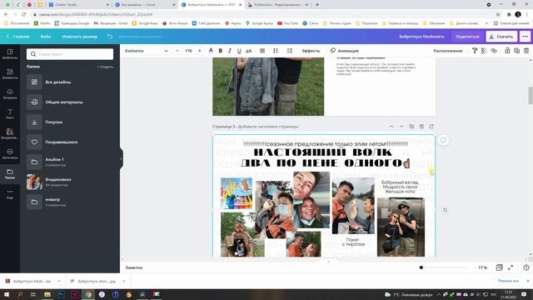Open the Владикавказ photo tab in the sidebar
Screen dimensions: 533x300
[10, 133]
